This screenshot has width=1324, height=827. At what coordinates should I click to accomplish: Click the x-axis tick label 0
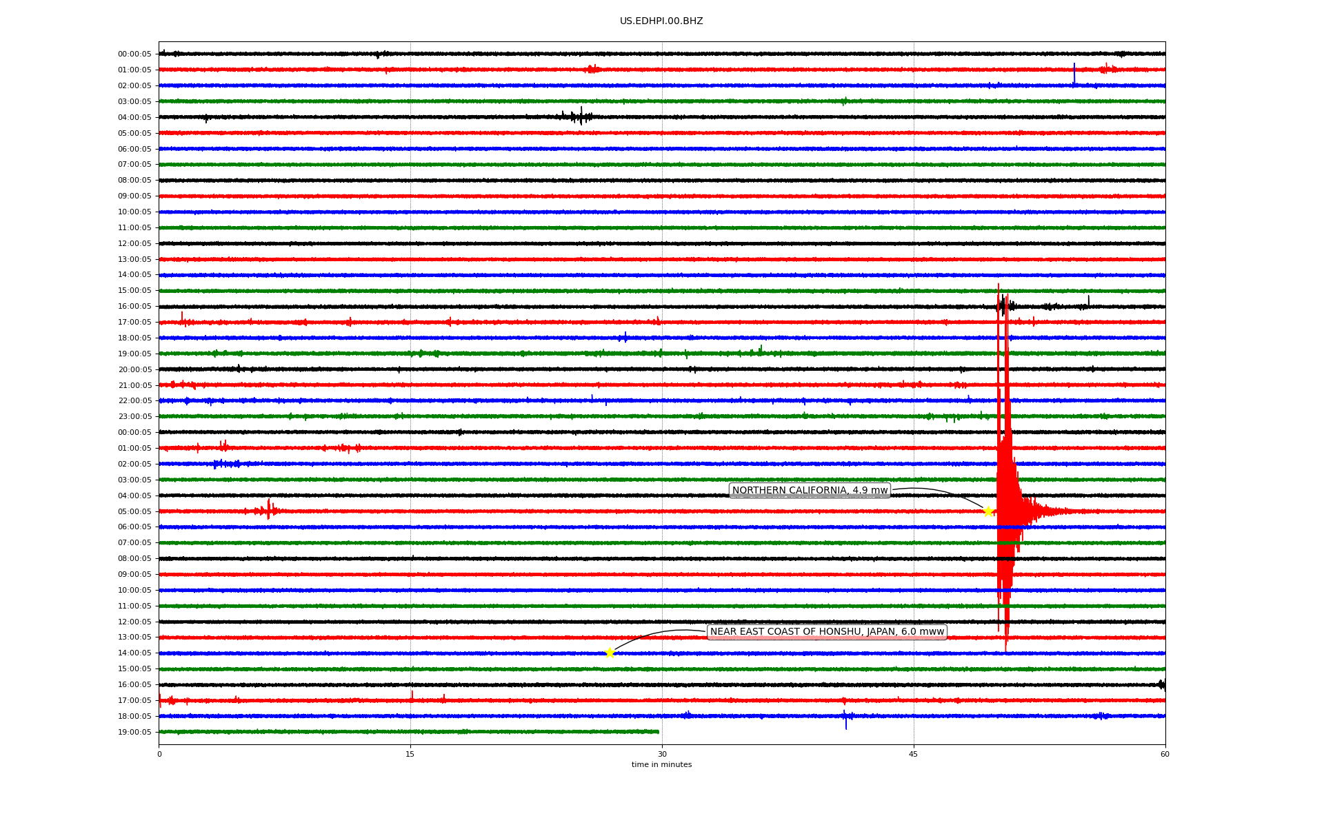159,754
